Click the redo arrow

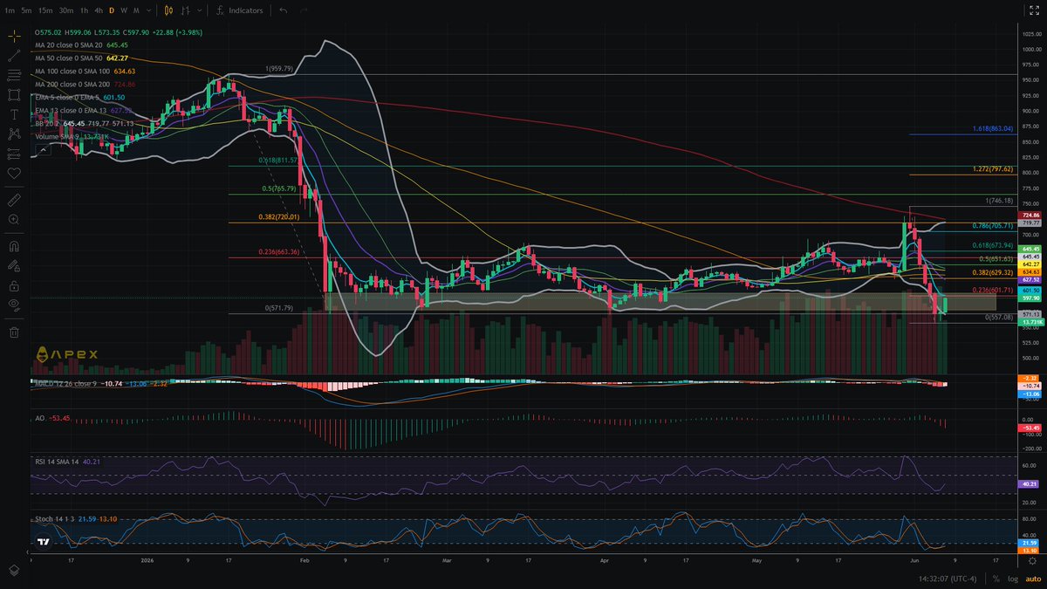304,10
